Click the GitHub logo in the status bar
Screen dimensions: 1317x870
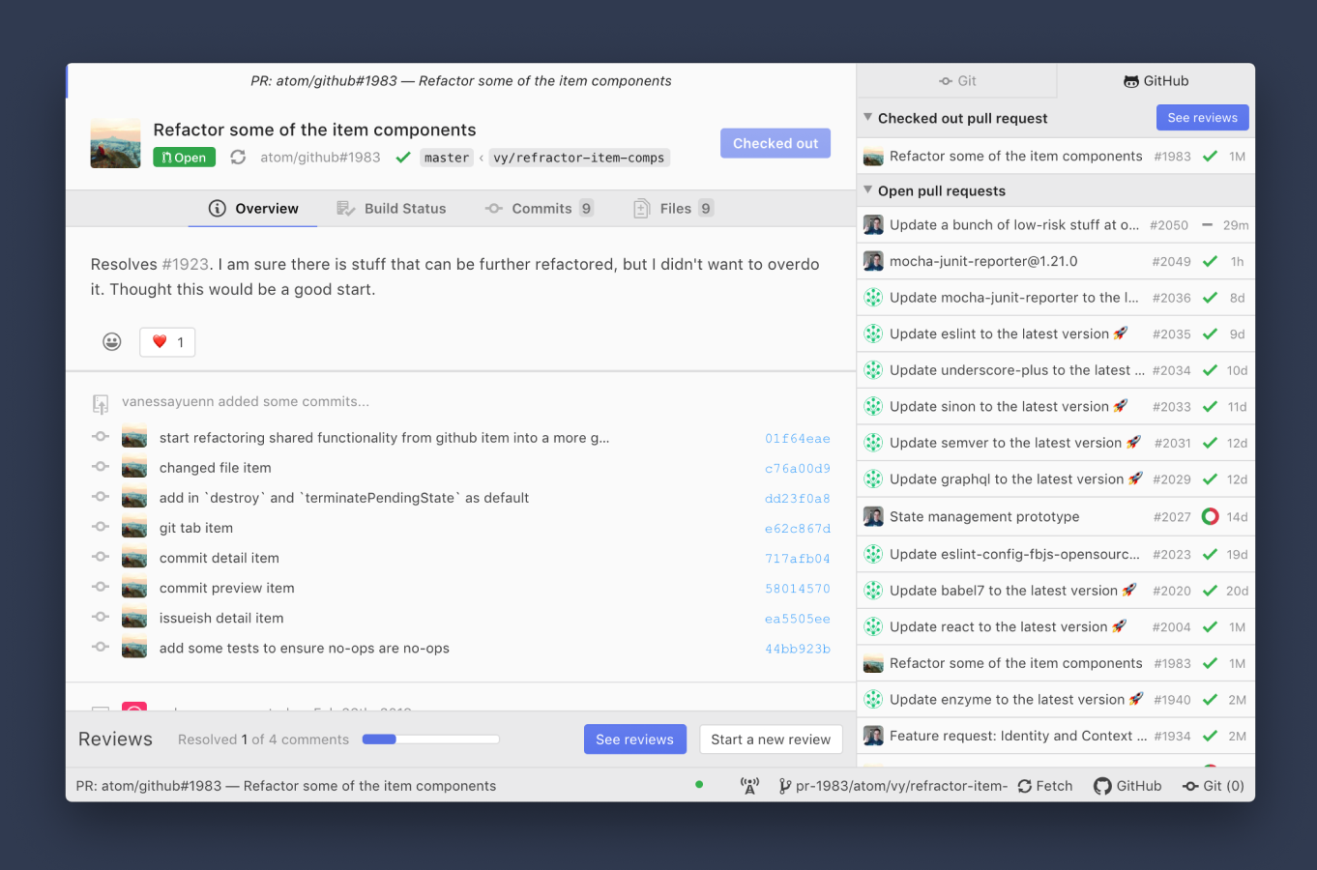pyautogui.click(x=1127, y=785)
